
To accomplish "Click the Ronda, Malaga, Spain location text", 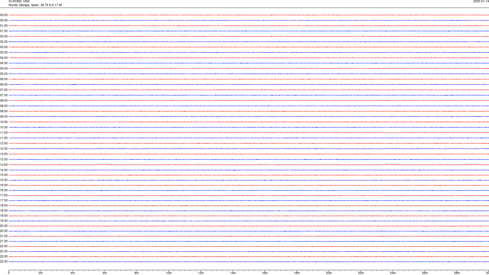I will coord(24,5).
